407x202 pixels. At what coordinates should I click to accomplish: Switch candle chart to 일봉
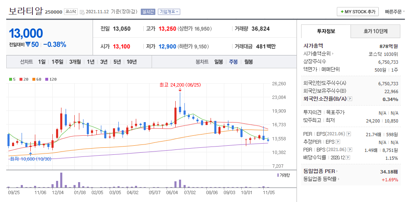[x=218, y=62]
